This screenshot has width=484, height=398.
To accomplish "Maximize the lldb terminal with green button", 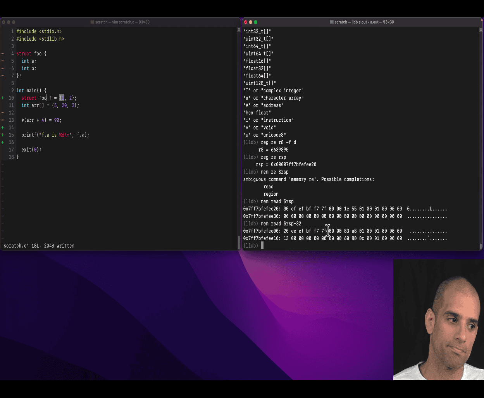I will [x=255, y=22].
